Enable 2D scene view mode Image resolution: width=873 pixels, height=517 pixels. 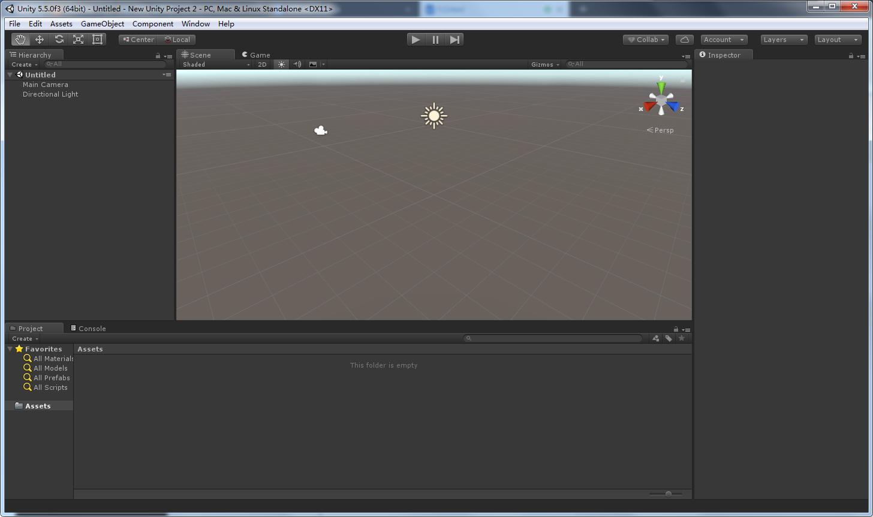262,64
